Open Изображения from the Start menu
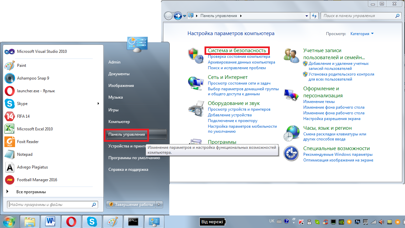Image resolution: width=405 pixels, height=228 pixels. click(x=121, y=86)
